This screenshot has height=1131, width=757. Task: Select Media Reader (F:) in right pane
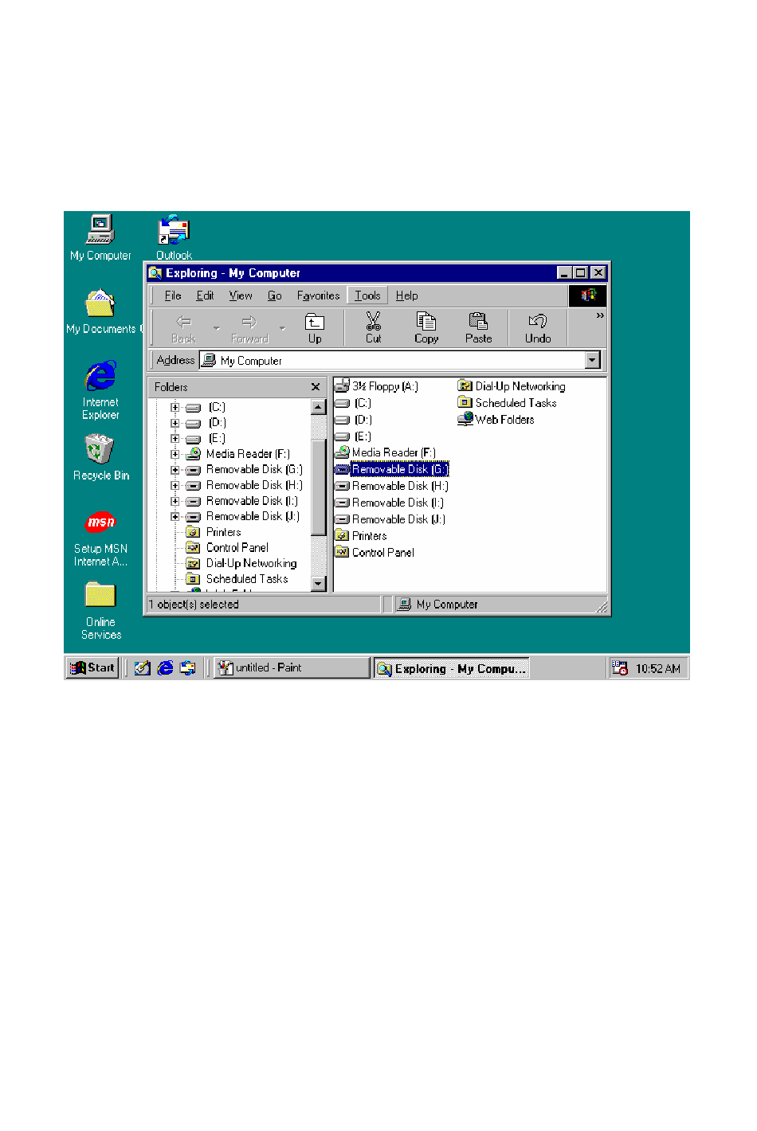(386, 452)
